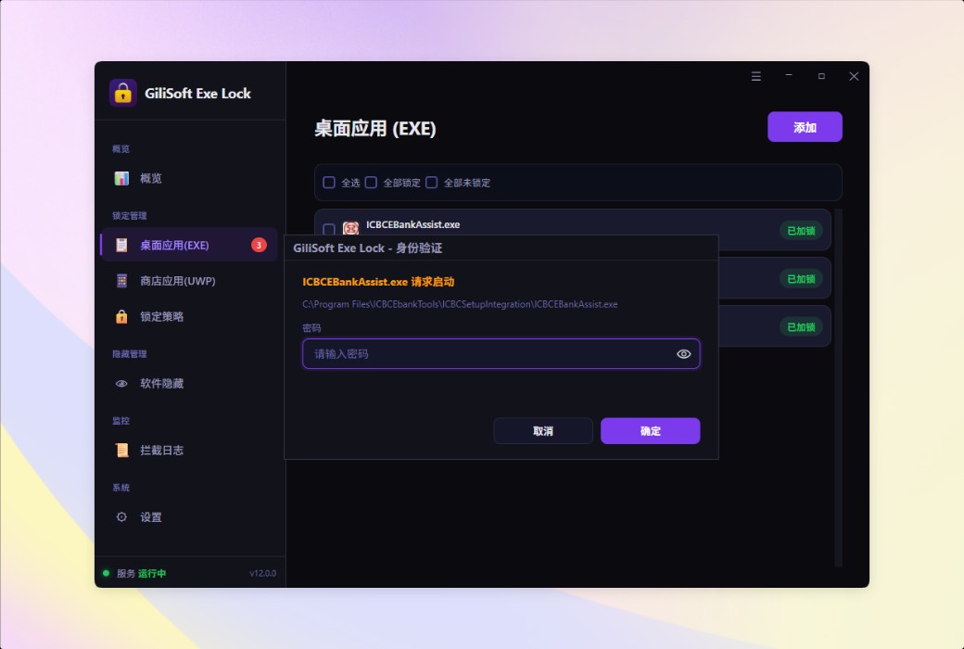The width and height of the screenshot is (964, 649).
Task: Select 桌面应用(EXE) in sidebar
Action: [x=189, y=245]
